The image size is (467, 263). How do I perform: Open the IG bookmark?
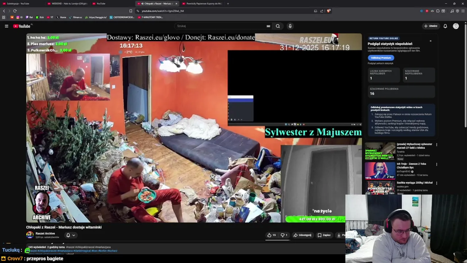(x=20, y=17)
